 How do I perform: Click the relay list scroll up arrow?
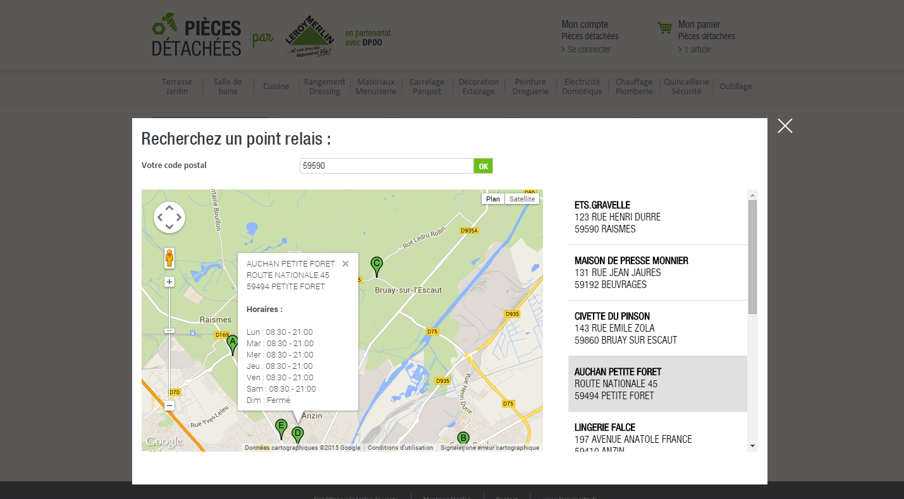(752, 194)
